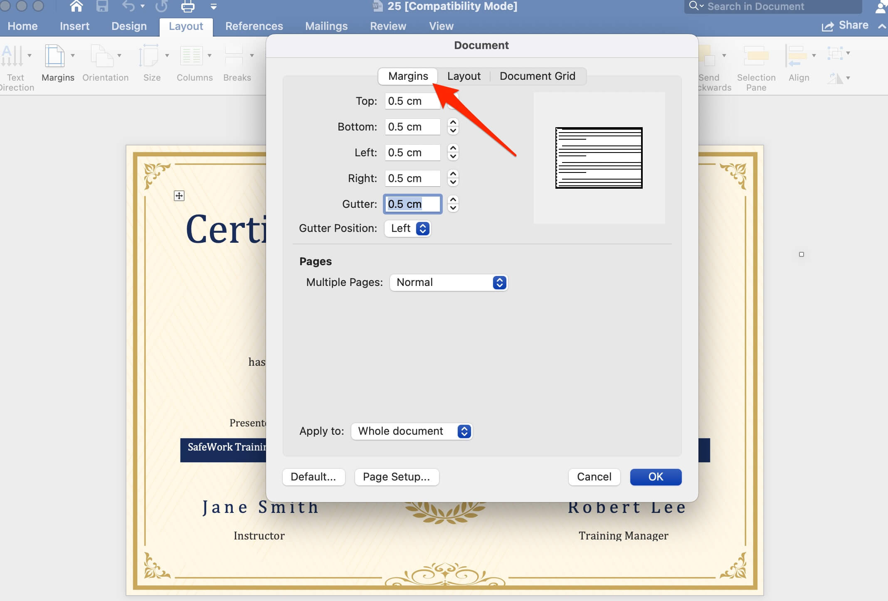888x601 pixels.
Task: Click the Align icon in ribbon
Action: tap(796, 56)
